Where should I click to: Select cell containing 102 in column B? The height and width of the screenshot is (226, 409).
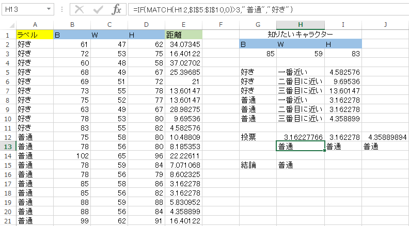72,156
